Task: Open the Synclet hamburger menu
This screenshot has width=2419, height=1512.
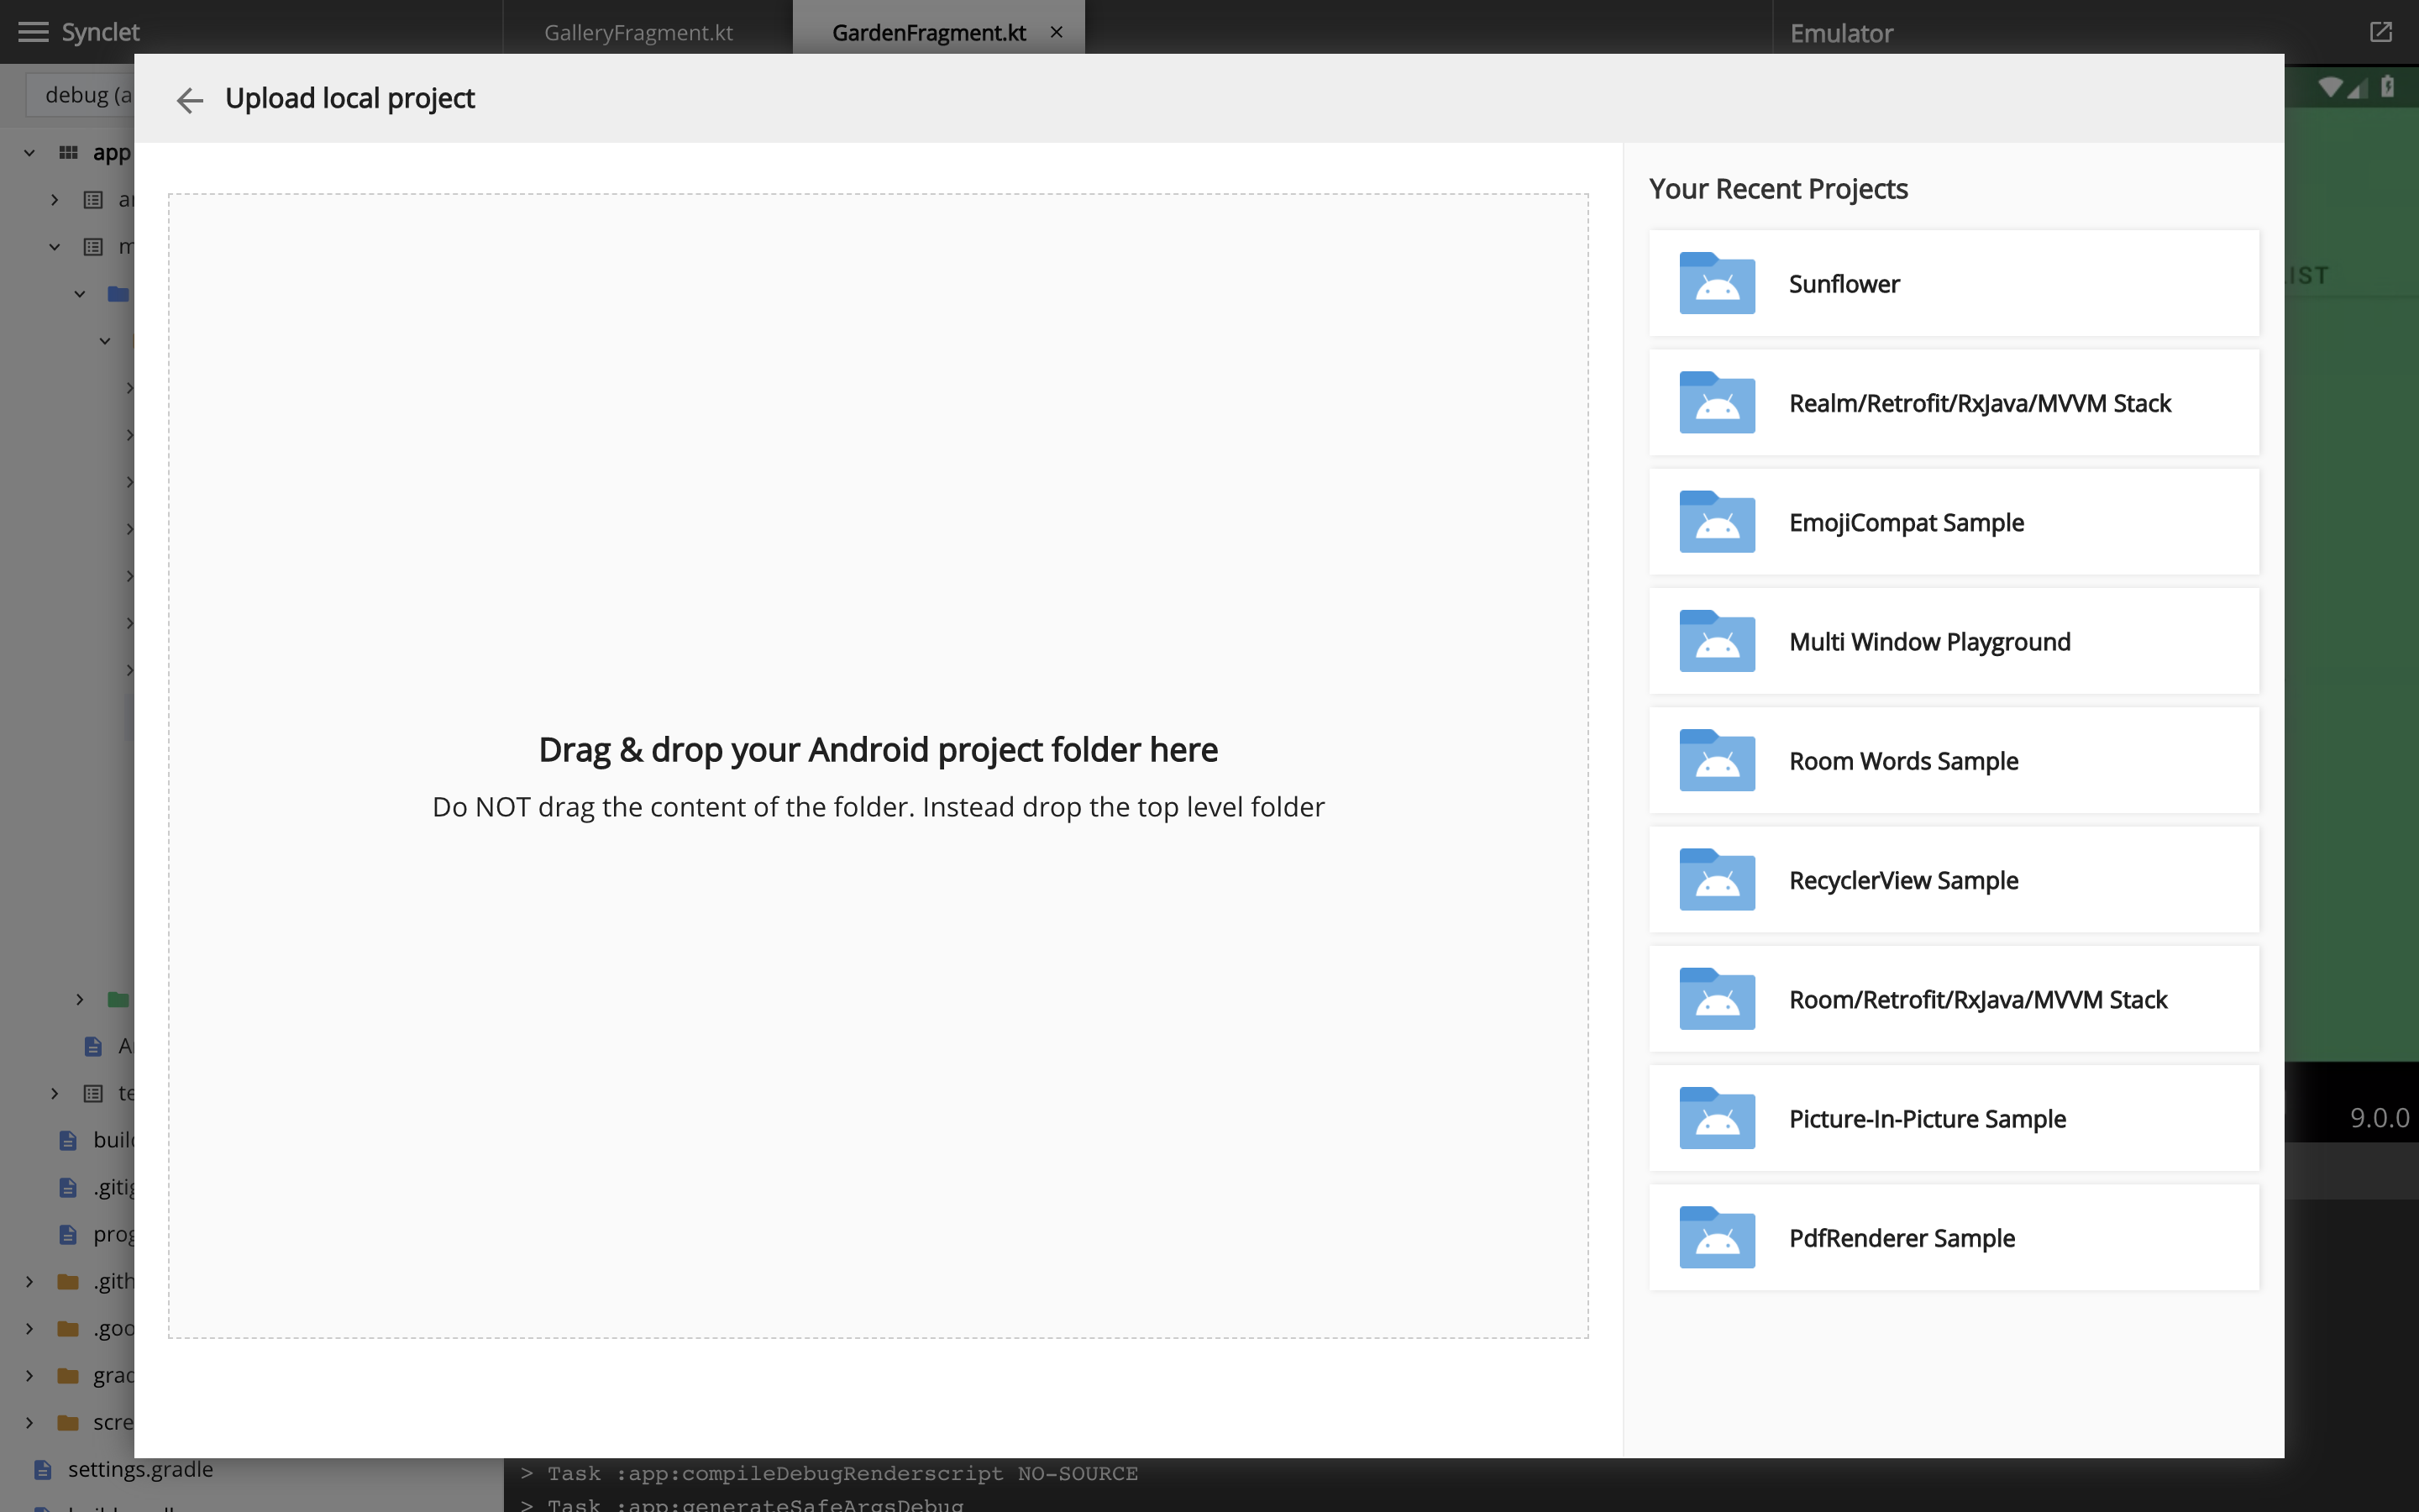Action: tap(33, 32)
